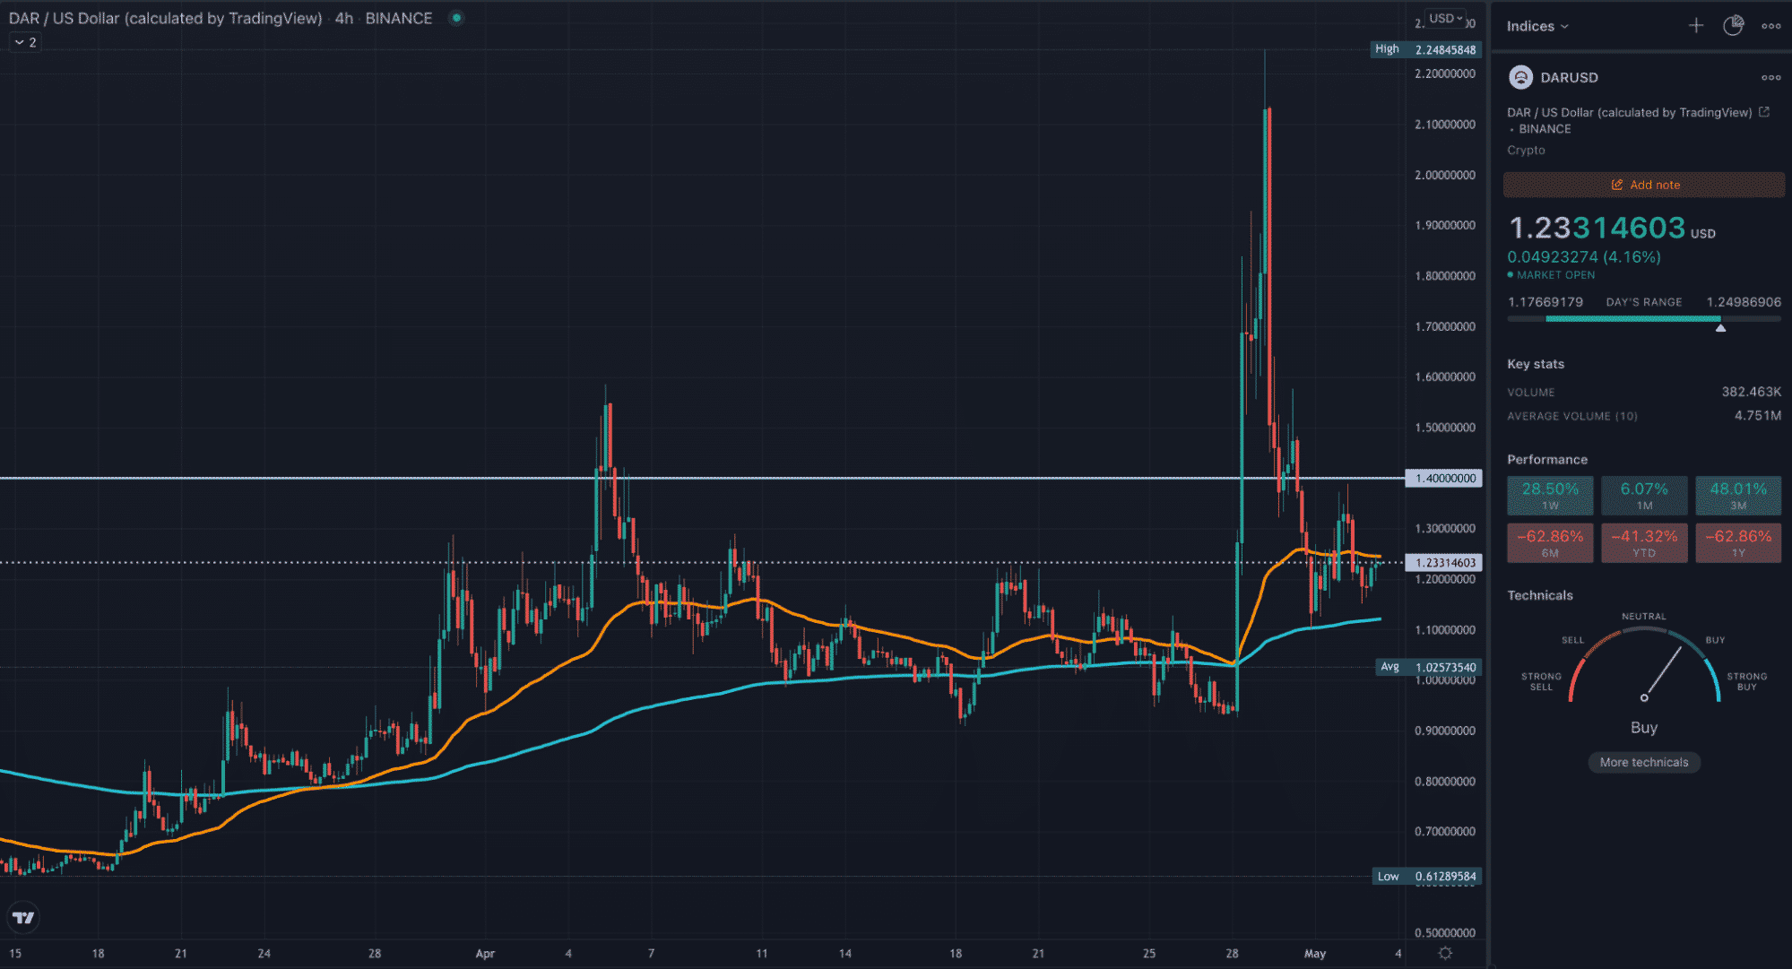The width and height of the screenshot is (1792, 969).
Task: Click the More technicals button
Action: [1643, 762]
